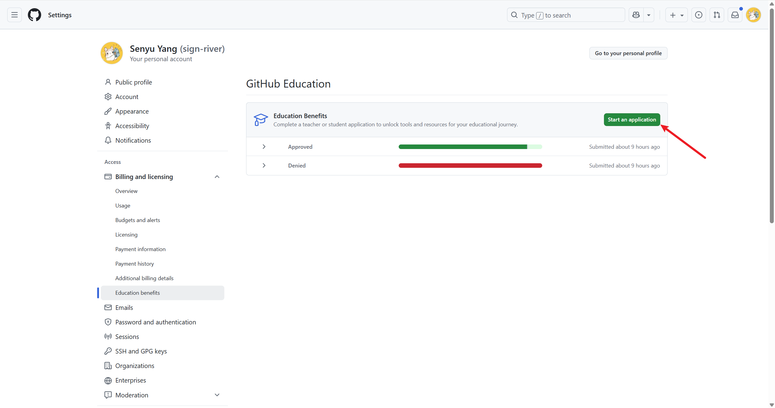
Task: Click the Approved row's Submitted about 9 hours ago
Action: 624,147
